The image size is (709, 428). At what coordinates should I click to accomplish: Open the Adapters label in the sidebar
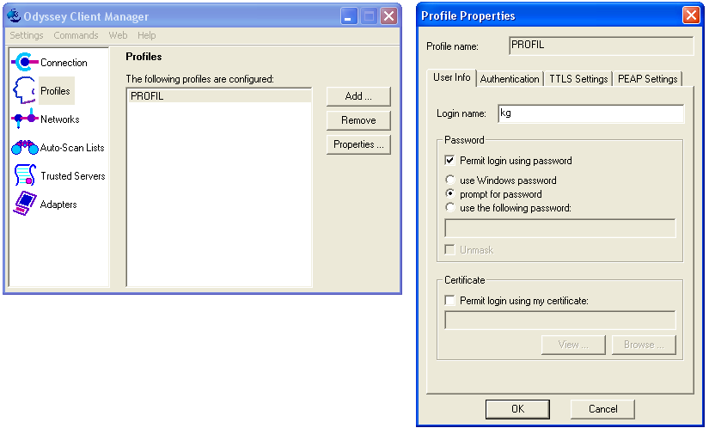click(x=58, y=205)
